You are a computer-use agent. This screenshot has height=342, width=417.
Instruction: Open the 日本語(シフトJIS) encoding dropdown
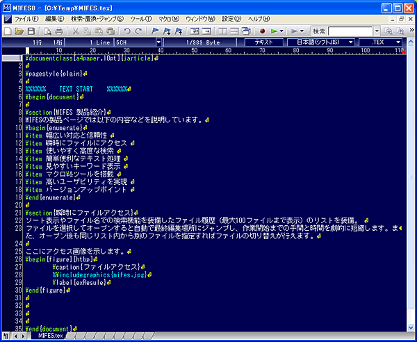tap(320, 42)
